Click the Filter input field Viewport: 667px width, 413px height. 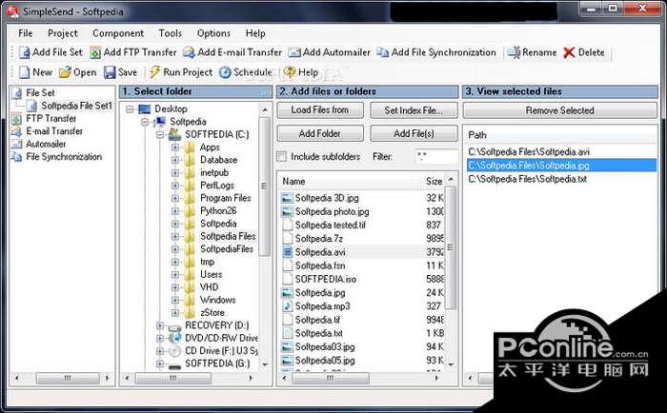tap(436, 156)
